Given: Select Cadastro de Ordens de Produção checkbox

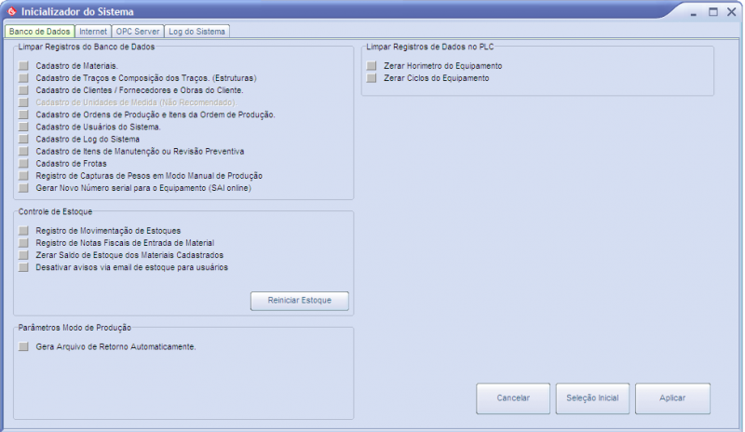Looking at the screenshot, I should (24, 115).
